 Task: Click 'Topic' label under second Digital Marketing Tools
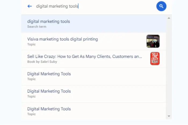[31, 96]
